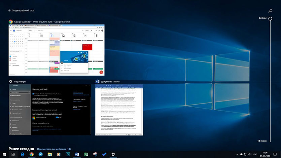Expand the hidden system tray icons chevron

(237, 154)
